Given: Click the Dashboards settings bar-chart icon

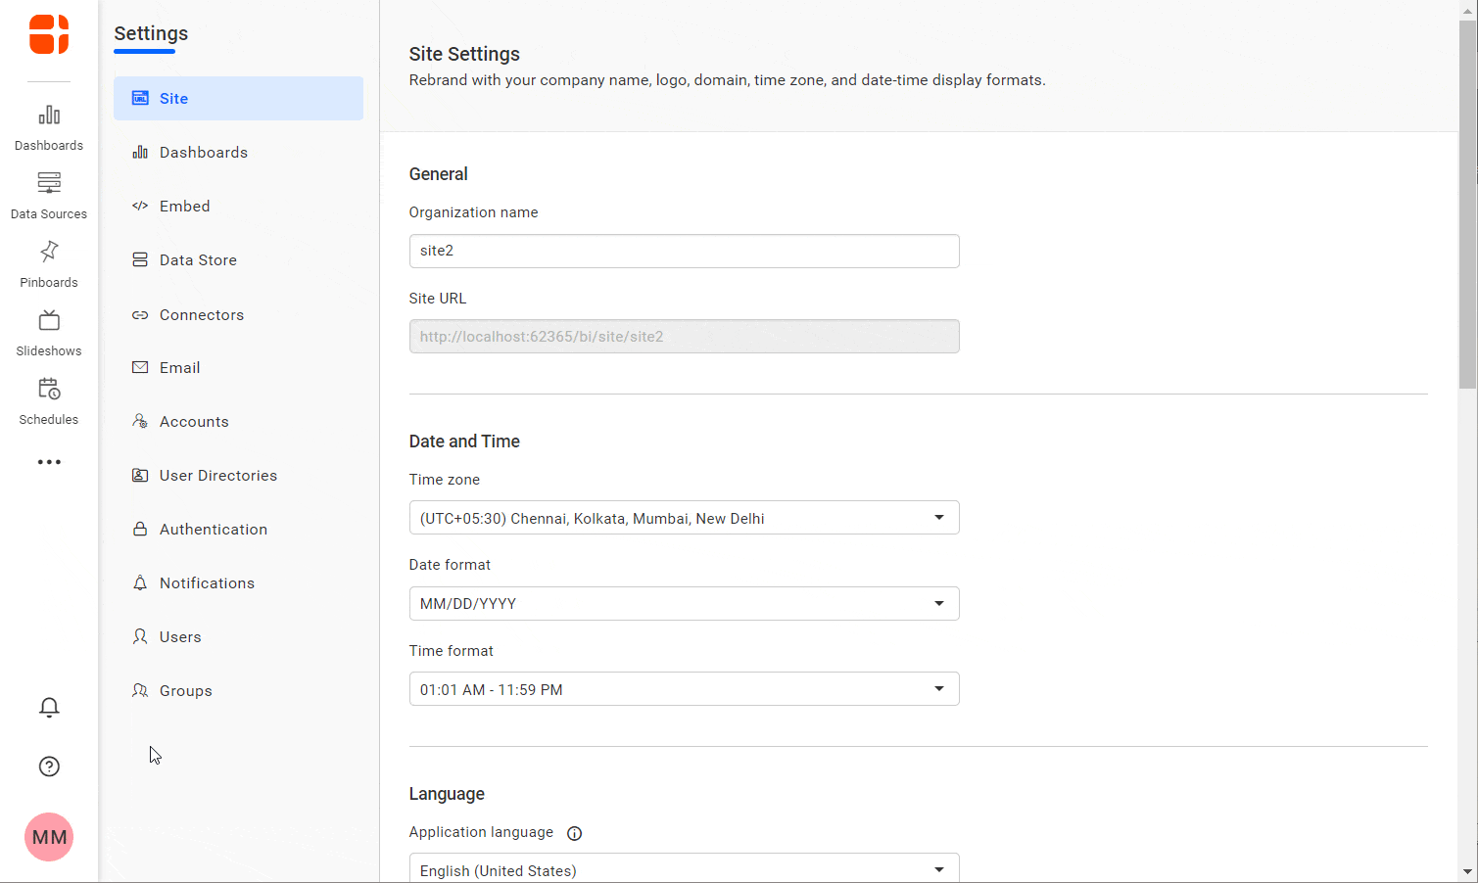Looking at the screenshot, I should (140, 152).
